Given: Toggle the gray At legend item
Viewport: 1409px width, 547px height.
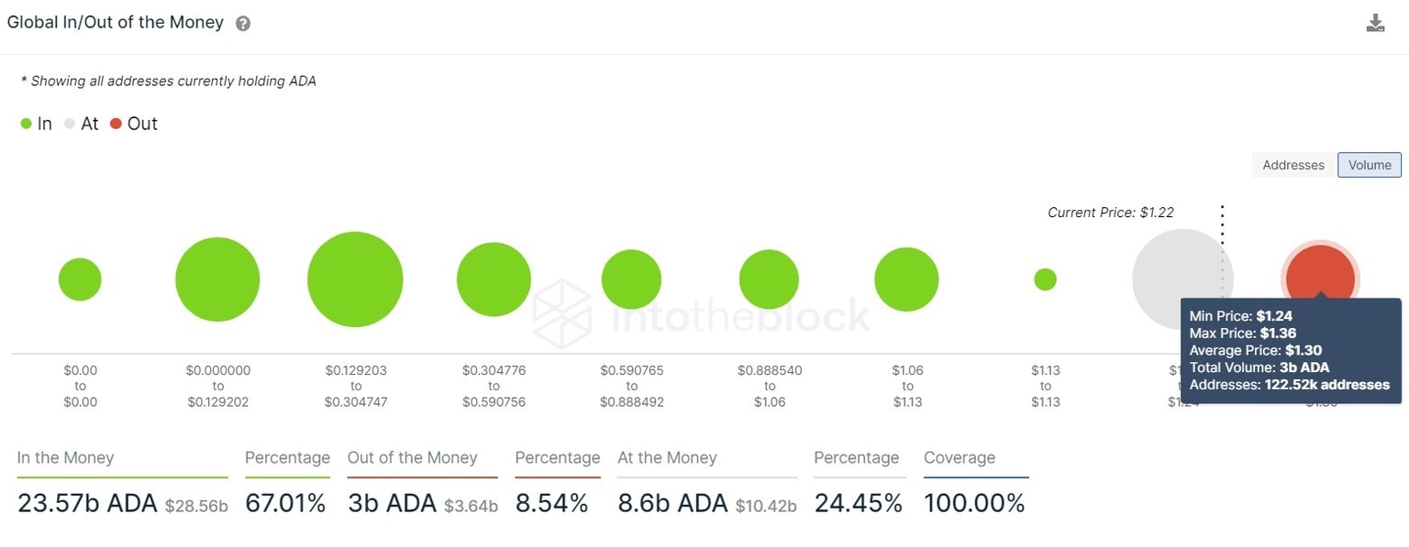Looking at the screenshot, I should [81, 124].
